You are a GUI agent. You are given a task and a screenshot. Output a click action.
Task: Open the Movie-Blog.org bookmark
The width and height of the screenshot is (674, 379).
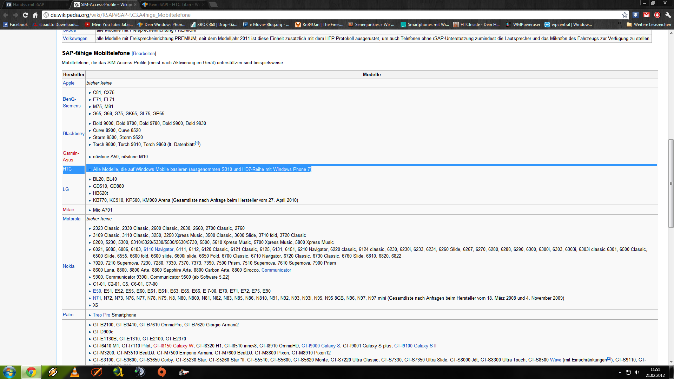click(x=266, y=25)
